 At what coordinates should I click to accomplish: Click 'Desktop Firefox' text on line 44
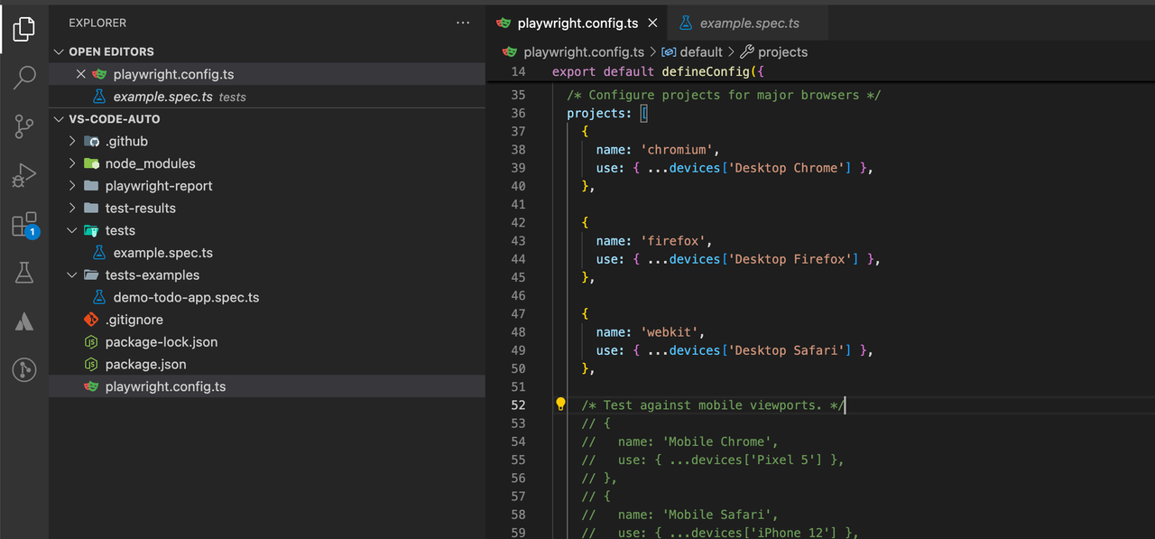tap(790, 259)
